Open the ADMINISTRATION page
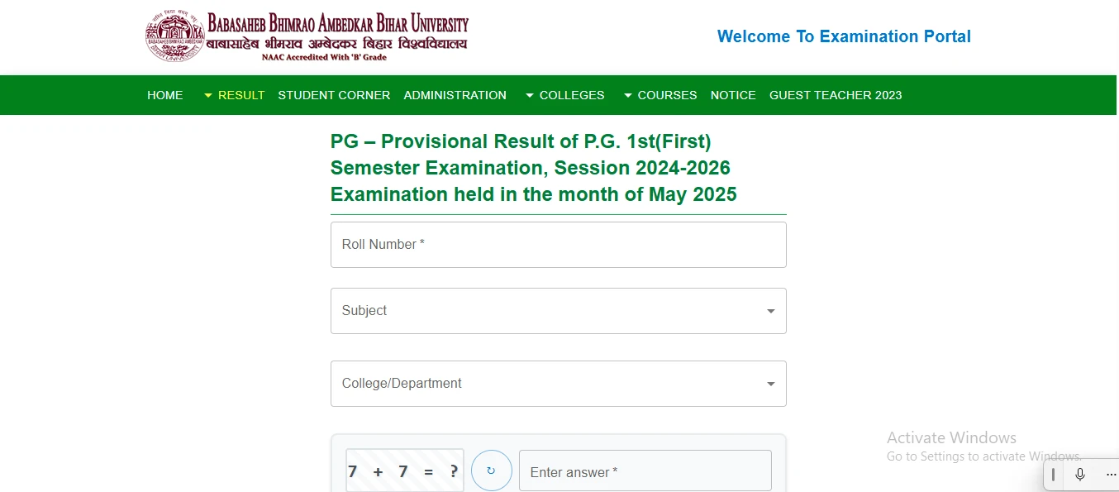 (455, 95)
